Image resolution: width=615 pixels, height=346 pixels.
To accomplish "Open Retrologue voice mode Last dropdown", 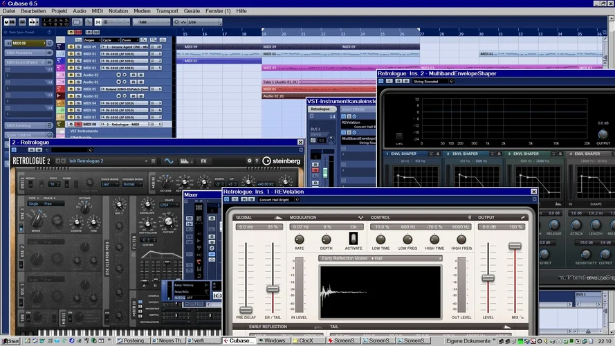I will pos(110,184).
